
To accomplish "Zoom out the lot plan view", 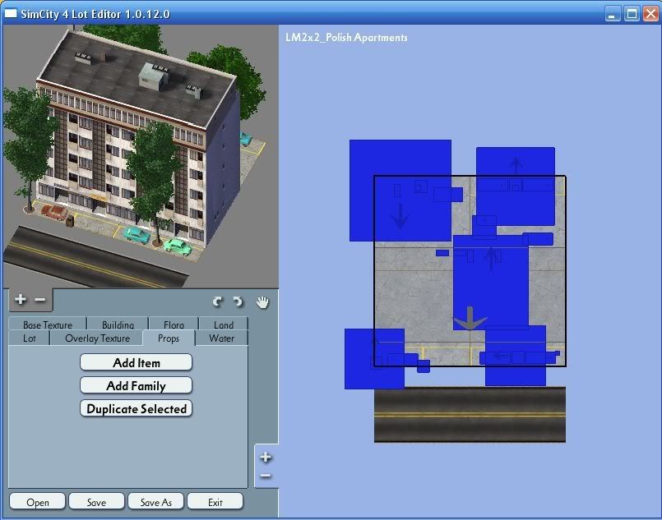I will point(266,476).
